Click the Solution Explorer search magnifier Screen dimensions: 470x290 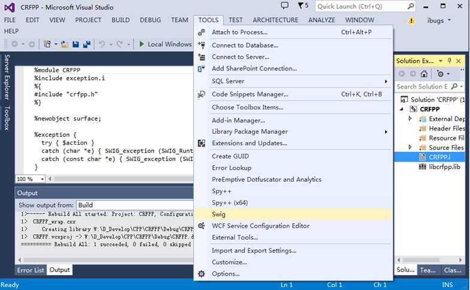pos(454,87)
